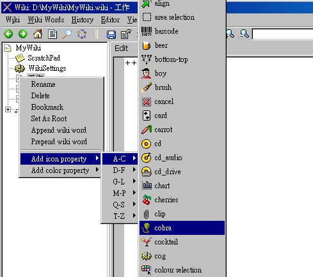This screenshot has height=277, width=313.
Task: Choose Append wiki word option
Action: tap(62, 130)
